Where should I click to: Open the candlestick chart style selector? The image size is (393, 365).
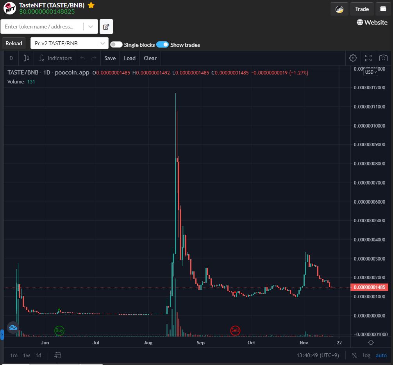pos(26,58)
